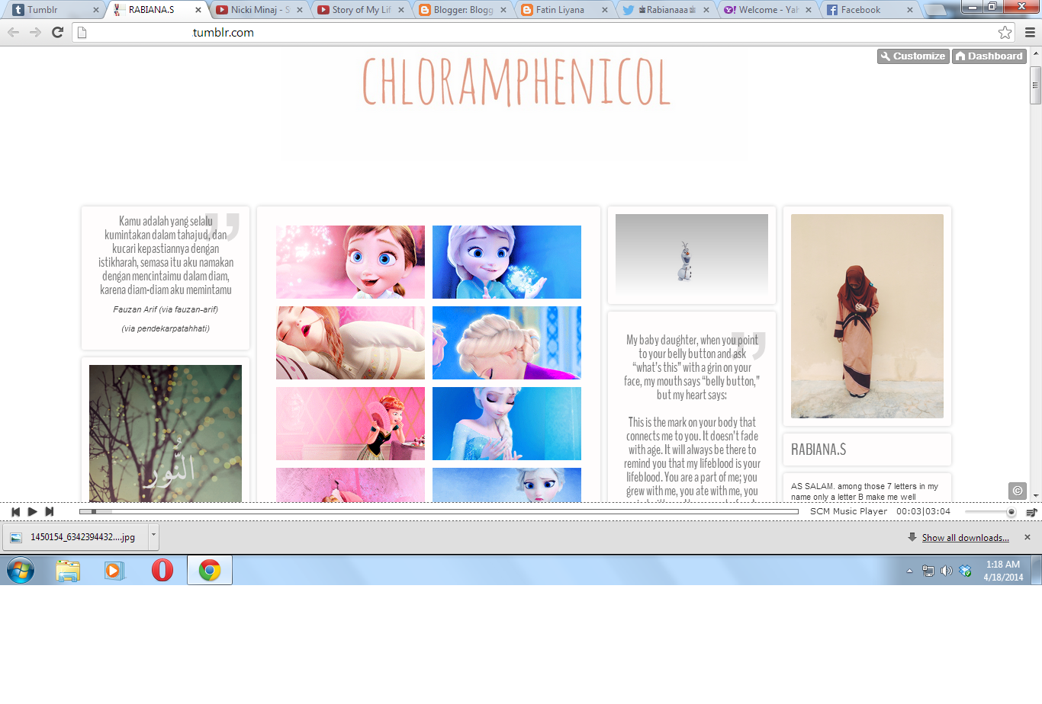Adjust the music player volume slider

(x=990, y=512)
